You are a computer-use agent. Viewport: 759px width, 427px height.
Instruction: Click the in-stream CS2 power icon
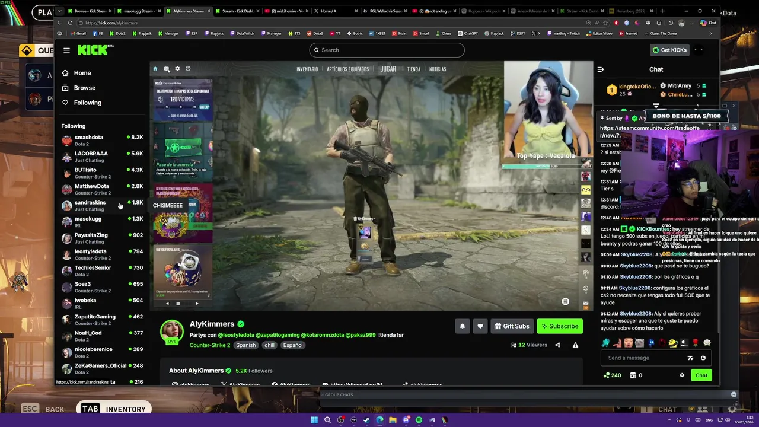click(188, 69)
